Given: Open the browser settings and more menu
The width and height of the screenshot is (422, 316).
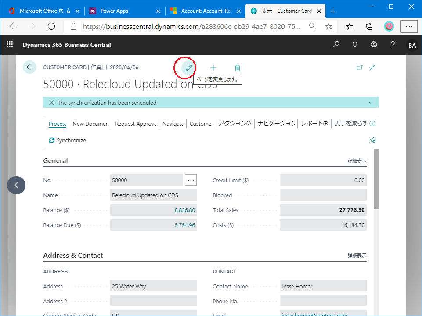Looking at the screenshot, I should tap(409, 26).
